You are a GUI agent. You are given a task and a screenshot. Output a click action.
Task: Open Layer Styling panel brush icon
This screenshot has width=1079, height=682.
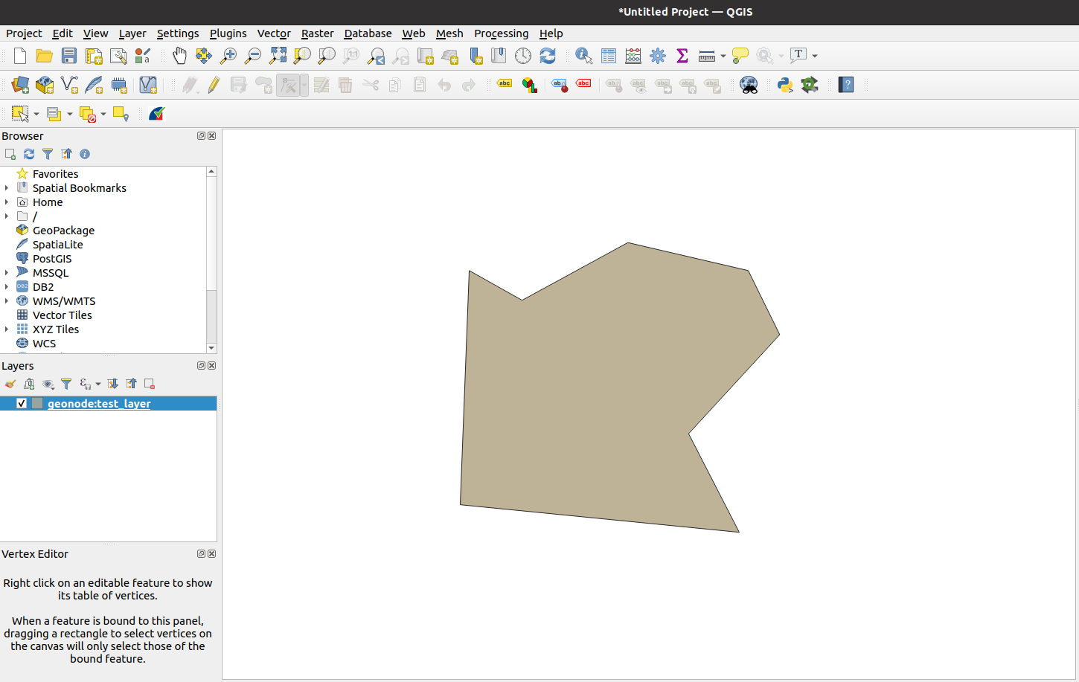click(10, 384)
